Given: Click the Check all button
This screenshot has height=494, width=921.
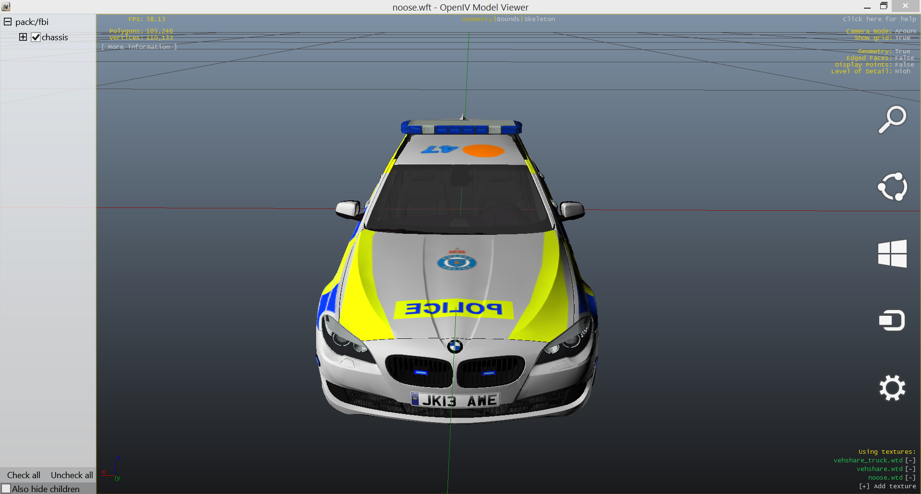Looking at the screenshot, I should pos(24,475).
